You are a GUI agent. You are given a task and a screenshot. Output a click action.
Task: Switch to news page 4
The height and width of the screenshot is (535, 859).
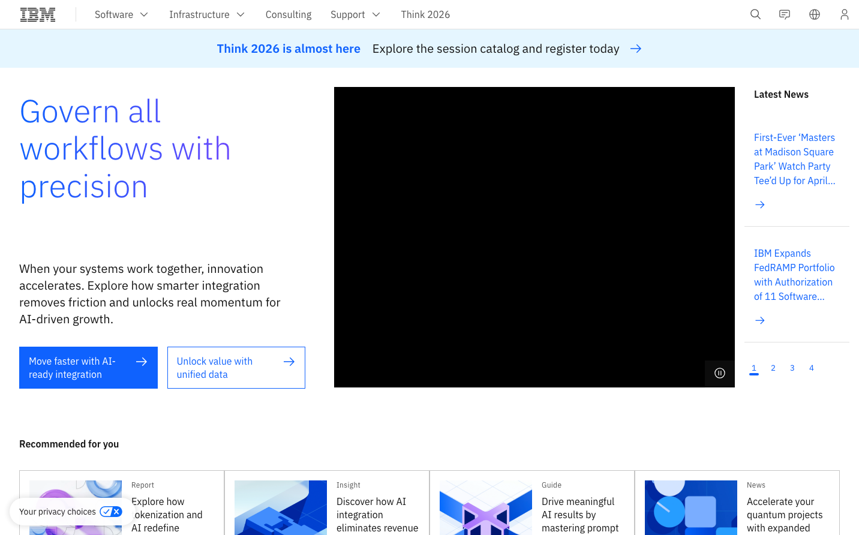812,368
